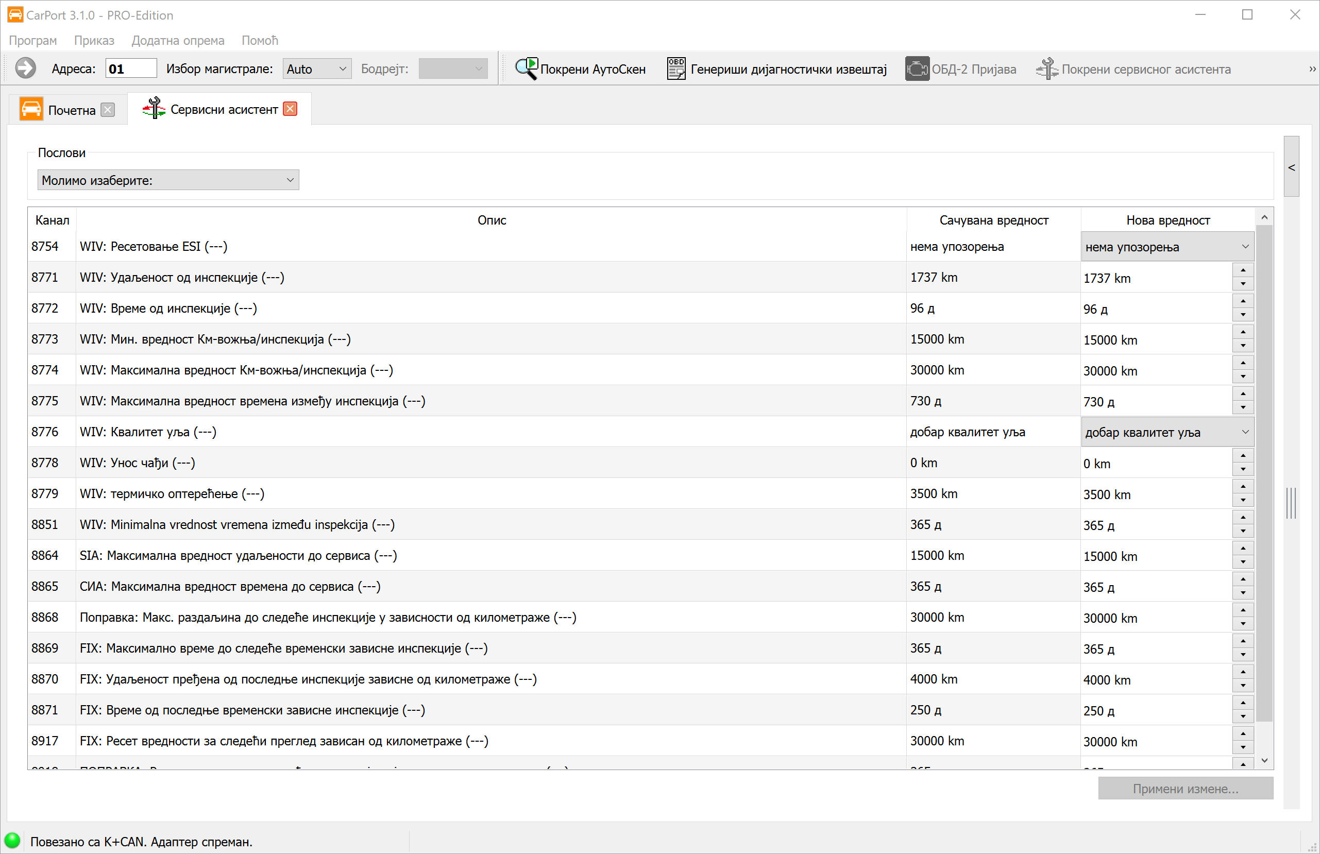This screenshot has width=1320, height=854.
Task: Launch Покрени сервисног асистента tool icon
Action: 1046,69
